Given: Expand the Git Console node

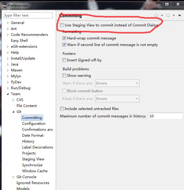Looking at the screenshot, I should click(13, 177).
